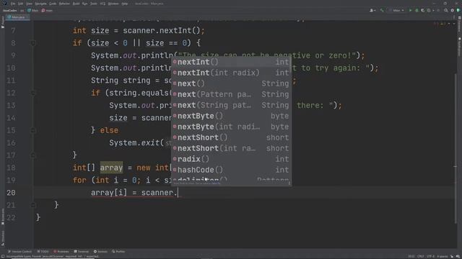
Task: Click the Main class breadcrumb
Action: tap(32, 10)
